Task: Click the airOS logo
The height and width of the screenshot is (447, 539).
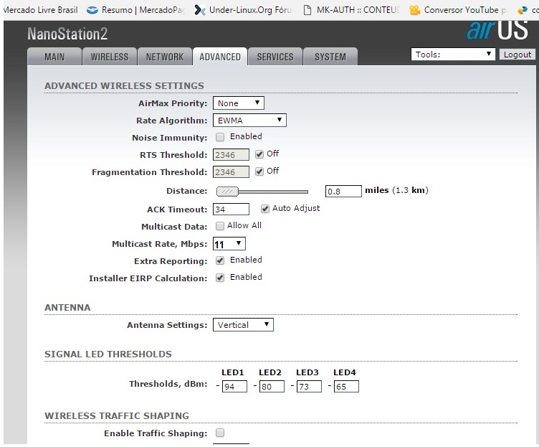Action: [497, 30]
